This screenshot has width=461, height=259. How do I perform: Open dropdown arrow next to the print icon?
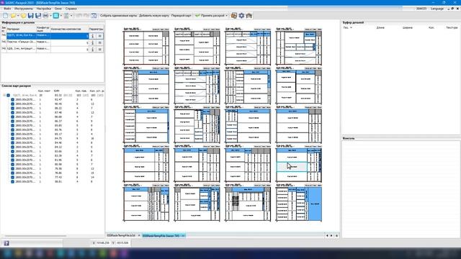pos(50,16)
